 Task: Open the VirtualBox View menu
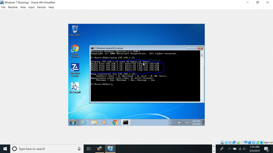coord(23,7)
